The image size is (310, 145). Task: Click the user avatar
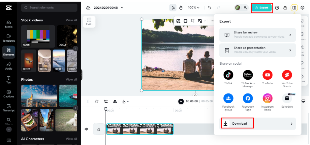coord(238,8)
